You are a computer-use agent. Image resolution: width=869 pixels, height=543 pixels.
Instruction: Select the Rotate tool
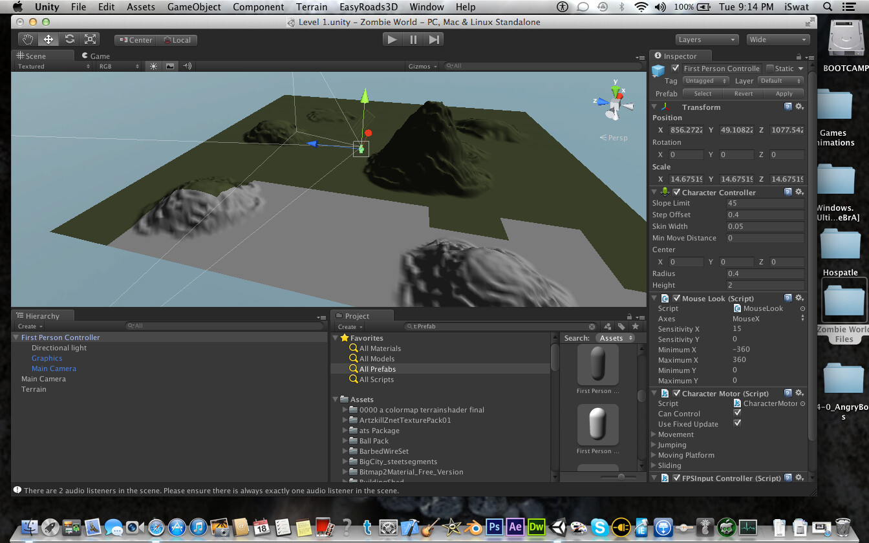69,38
